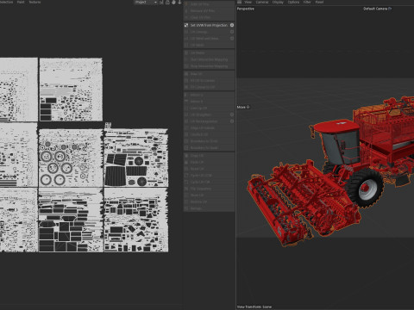Click the Start Interactive Mapping tool
This screenshot has height=310, width=414.
[209, 59]
